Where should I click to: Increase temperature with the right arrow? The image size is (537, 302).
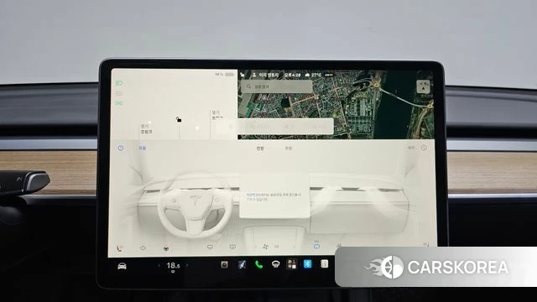click(x=187, y=265)
